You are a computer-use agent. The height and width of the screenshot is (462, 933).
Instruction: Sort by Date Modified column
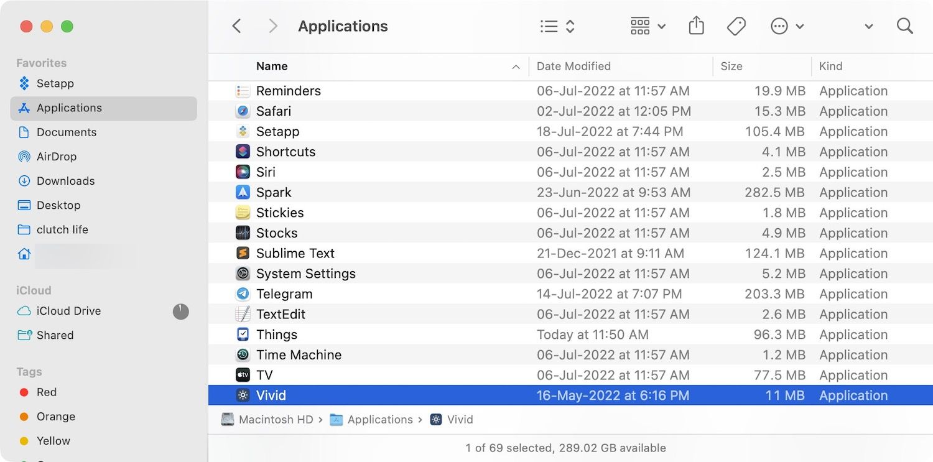573,67
